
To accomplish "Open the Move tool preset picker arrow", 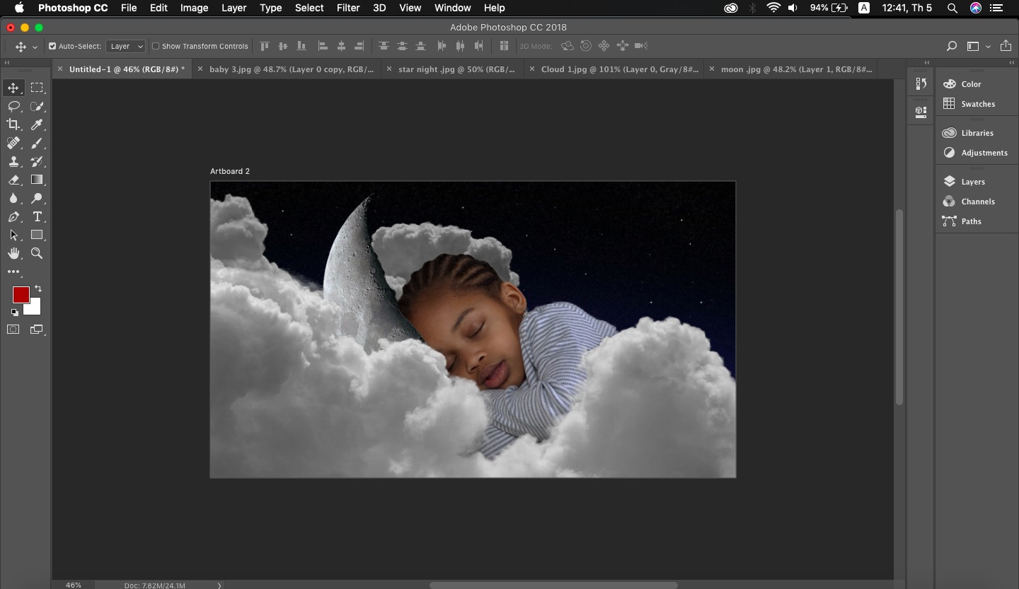I will coord(35,47).
